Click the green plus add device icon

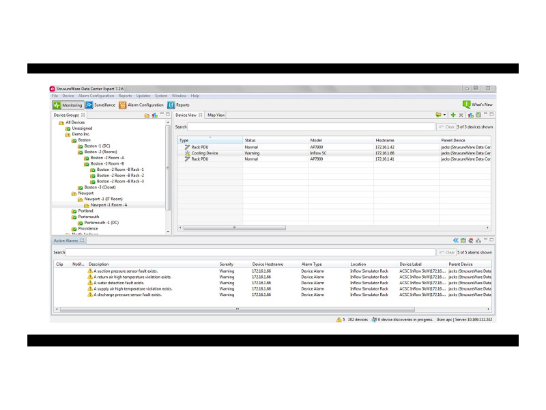[453, 115]
